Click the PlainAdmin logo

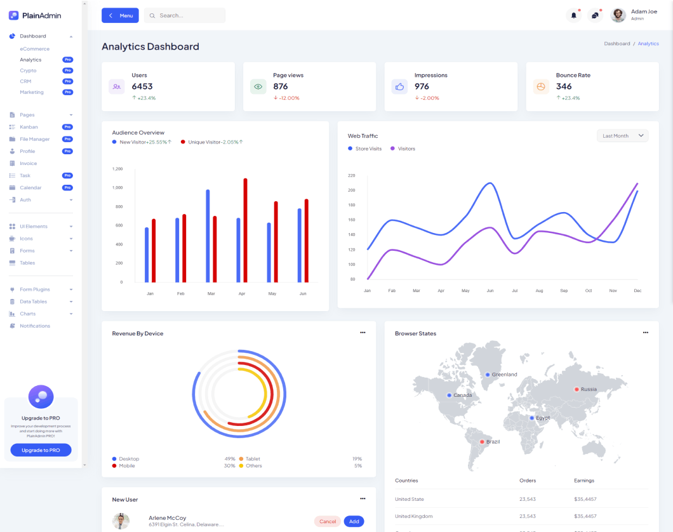(36, 15)
